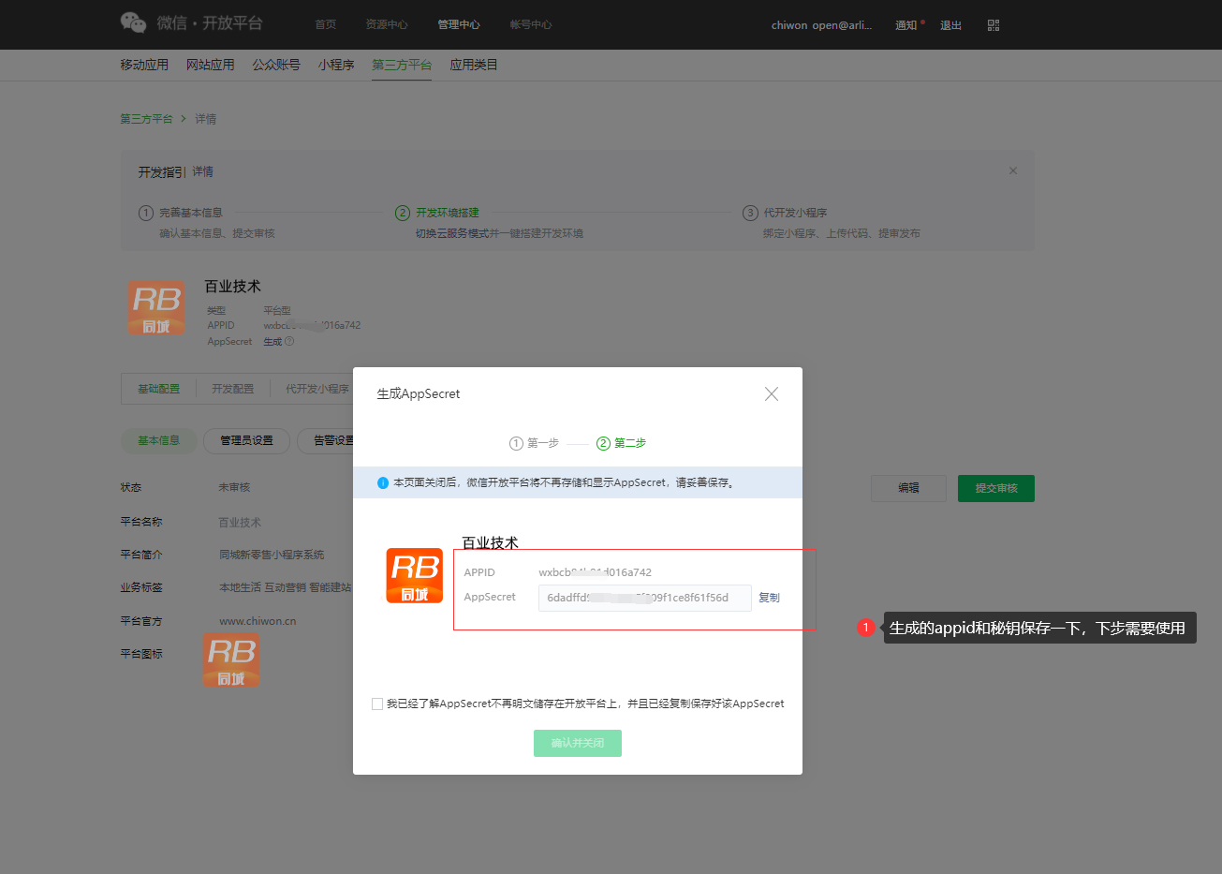
Task: Click the 提交审核 green button
Action: [995, 488]
